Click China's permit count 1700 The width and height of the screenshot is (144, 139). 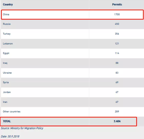click(117, 14)
